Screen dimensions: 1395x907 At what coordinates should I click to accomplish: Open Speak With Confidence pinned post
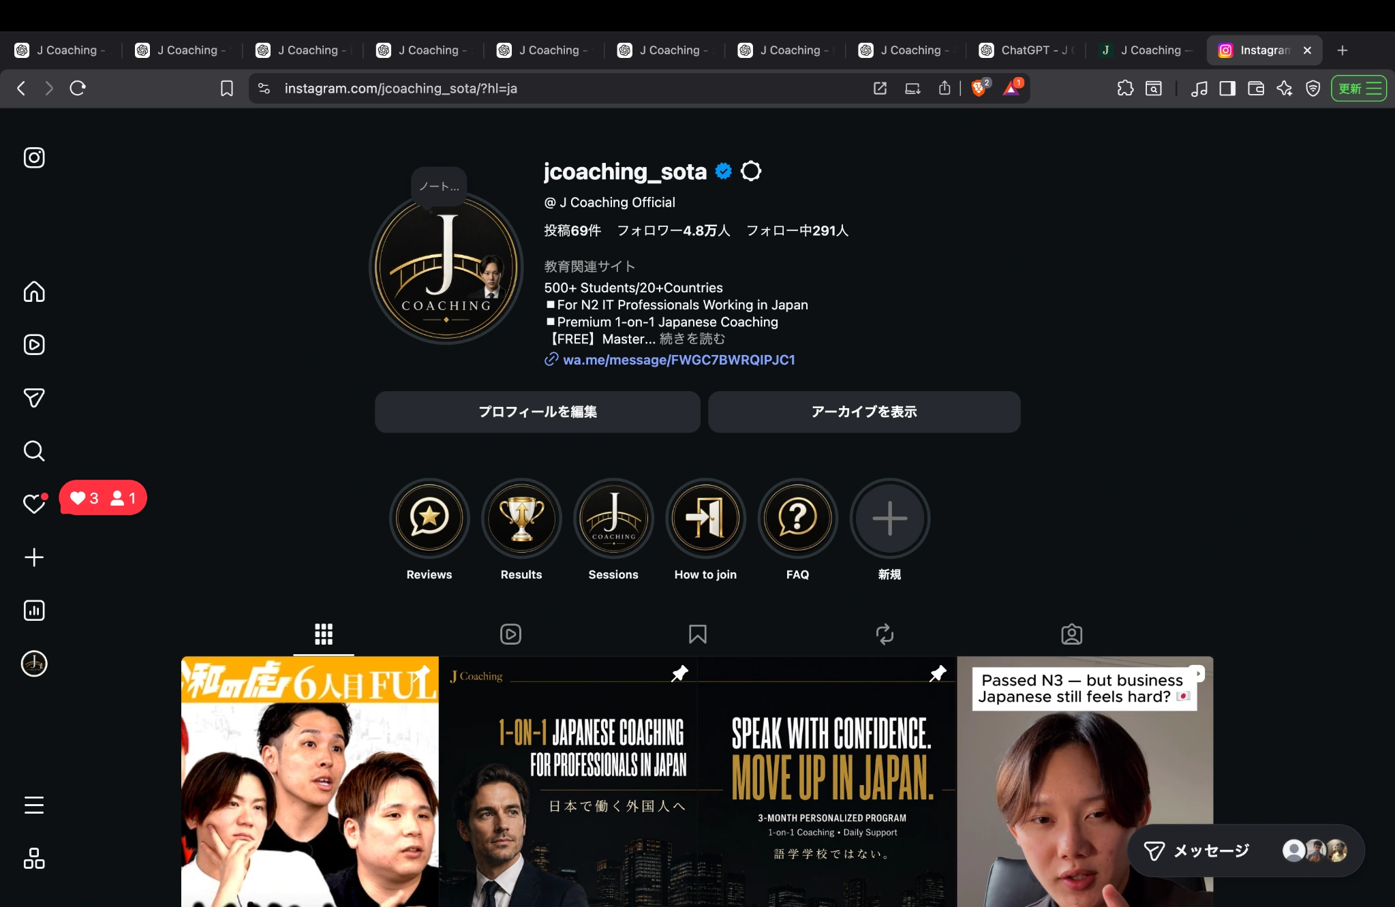827,782
